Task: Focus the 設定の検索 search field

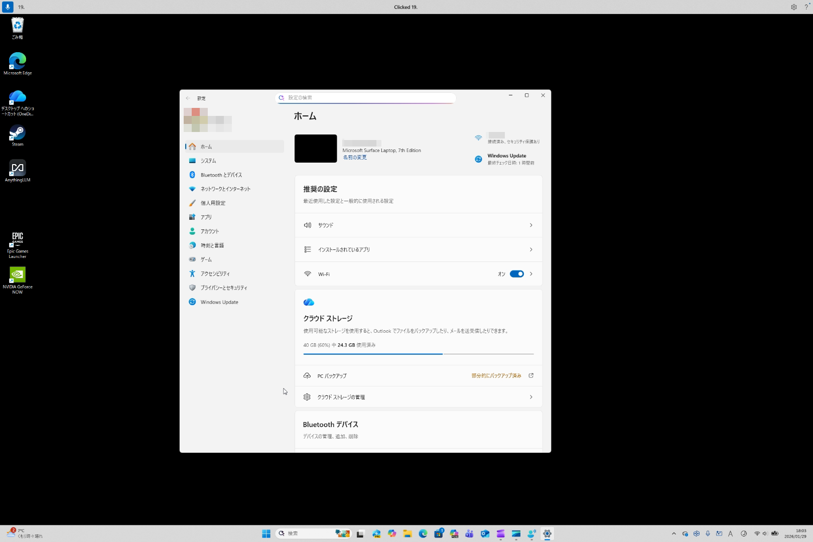Action: pos(366,98)
